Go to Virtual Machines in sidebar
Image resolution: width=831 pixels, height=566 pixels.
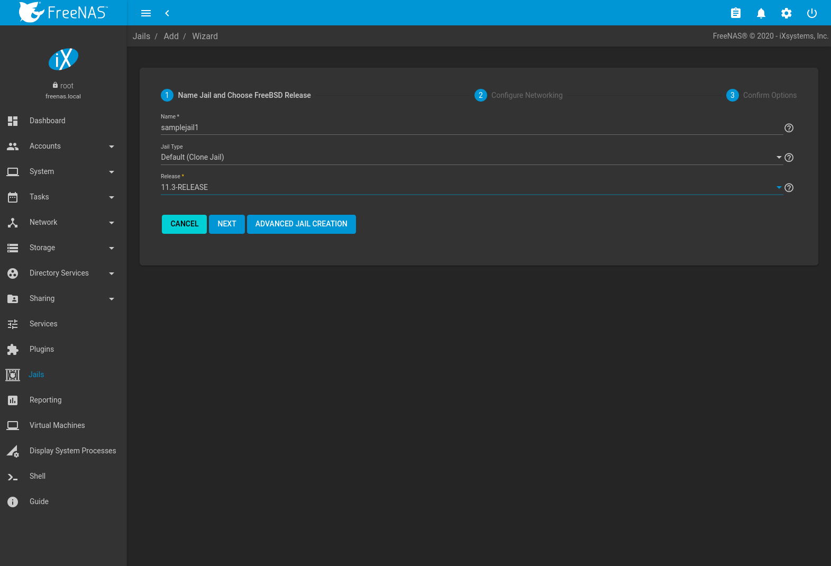click(57, 425)
